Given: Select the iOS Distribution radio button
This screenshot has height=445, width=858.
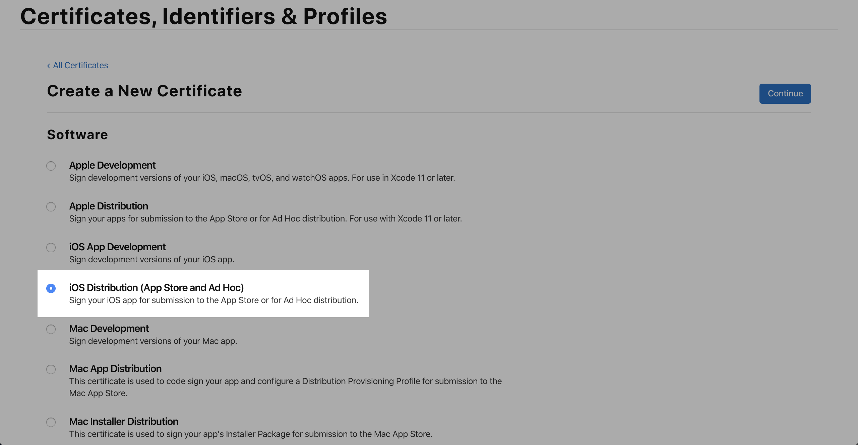Looking at the screenshot, I should (x=51, y=288).
